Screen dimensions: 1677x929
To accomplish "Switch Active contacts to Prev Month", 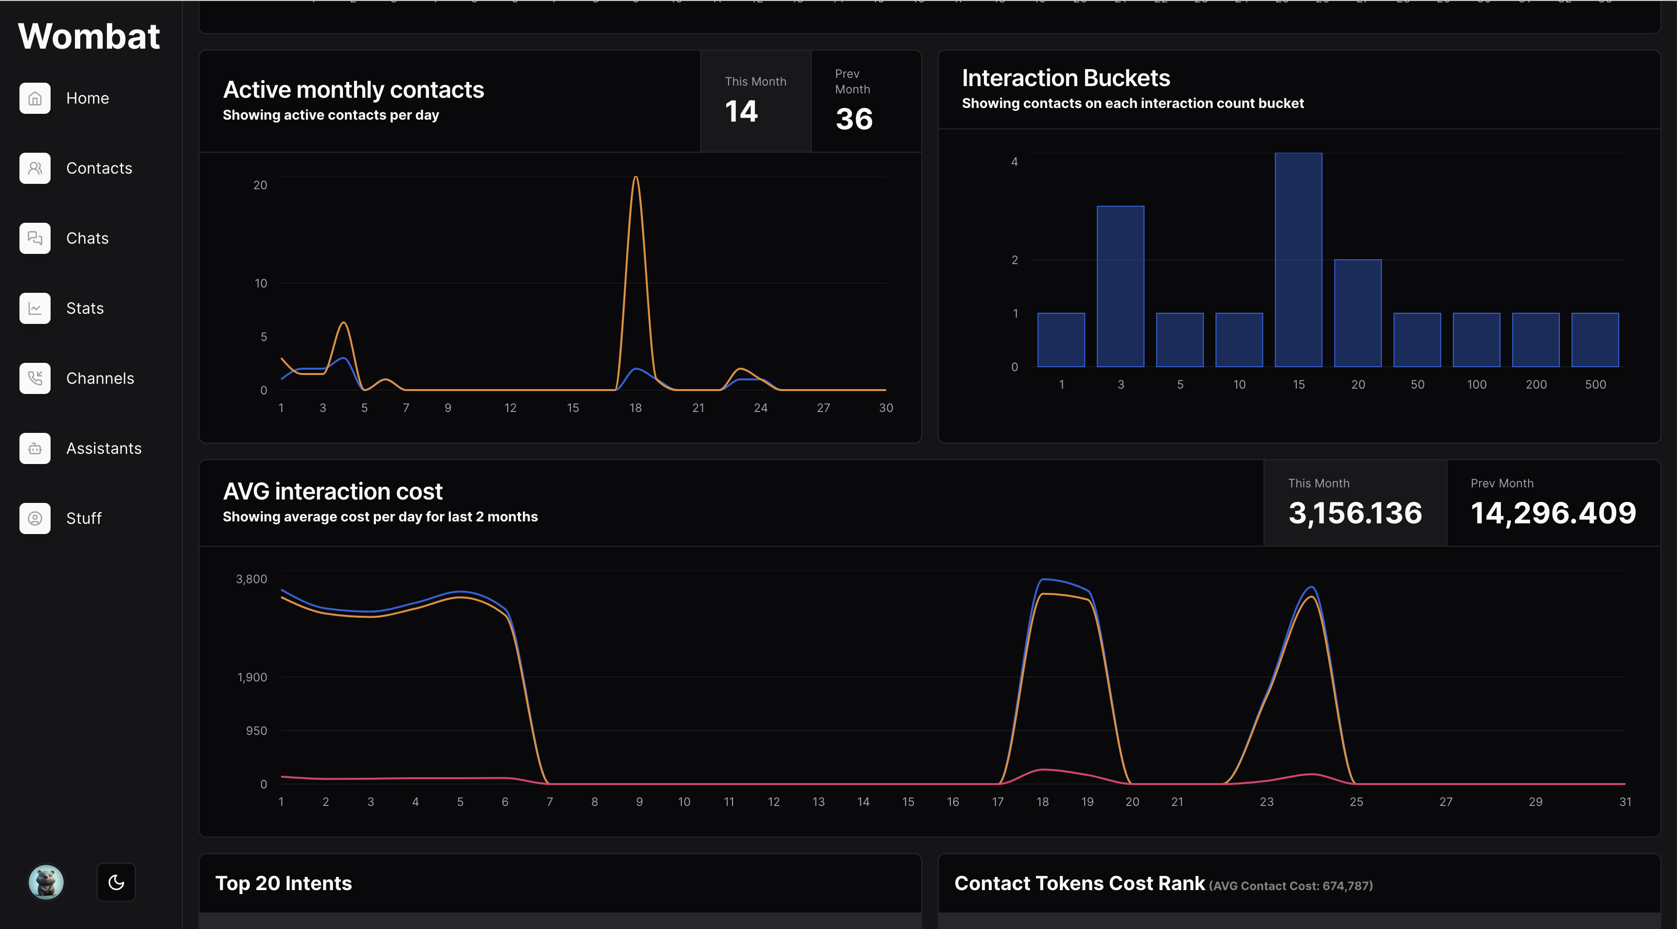I will [865, 101].
